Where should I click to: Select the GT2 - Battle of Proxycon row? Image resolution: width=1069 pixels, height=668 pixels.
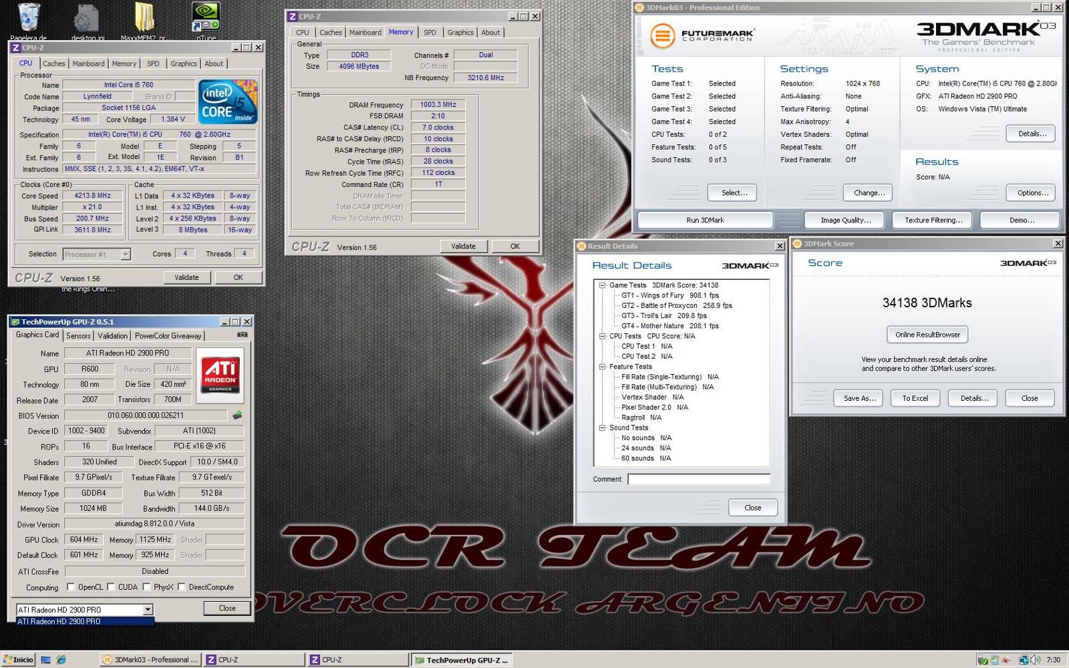[677, 305]
